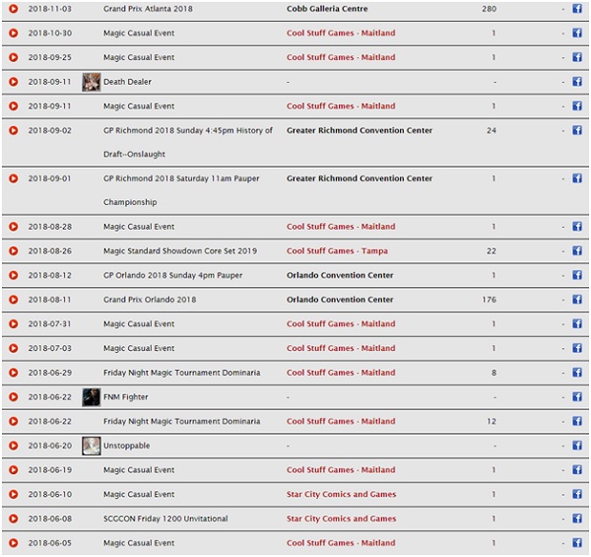Share the 2018-06-29 Friday Night Magic event on Facebook
This screenshot has height=557, width=591.
[577, 373]
